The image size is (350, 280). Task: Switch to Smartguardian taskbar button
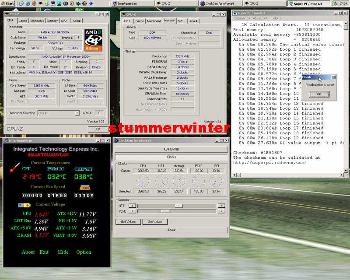pos(133,3)
